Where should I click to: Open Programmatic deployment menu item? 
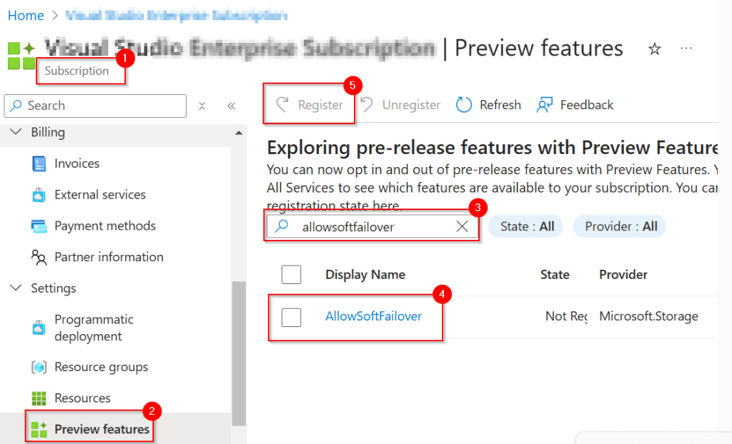(x=94, y=328)
